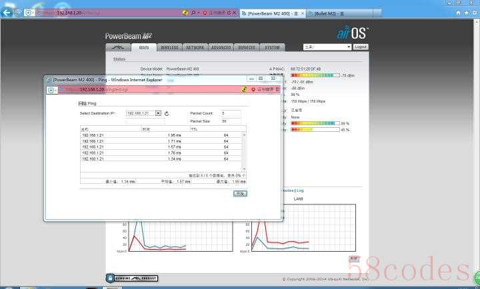Click the Packet Count field
Screen dimensions: 480x289
point(231,113)
